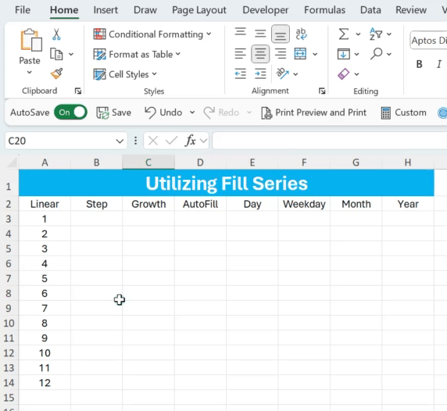Viewport: 447px width, 411px height.
Task: Switch to the Insert tab
Action: pyautogui.click(x=105, y=10)
